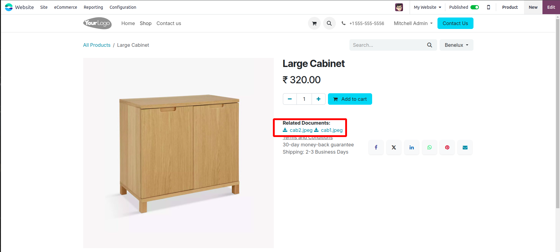The height and width of the screenshot is (252, 560).
Task: Open the eCommerce menu
Action: pos(65,7)
